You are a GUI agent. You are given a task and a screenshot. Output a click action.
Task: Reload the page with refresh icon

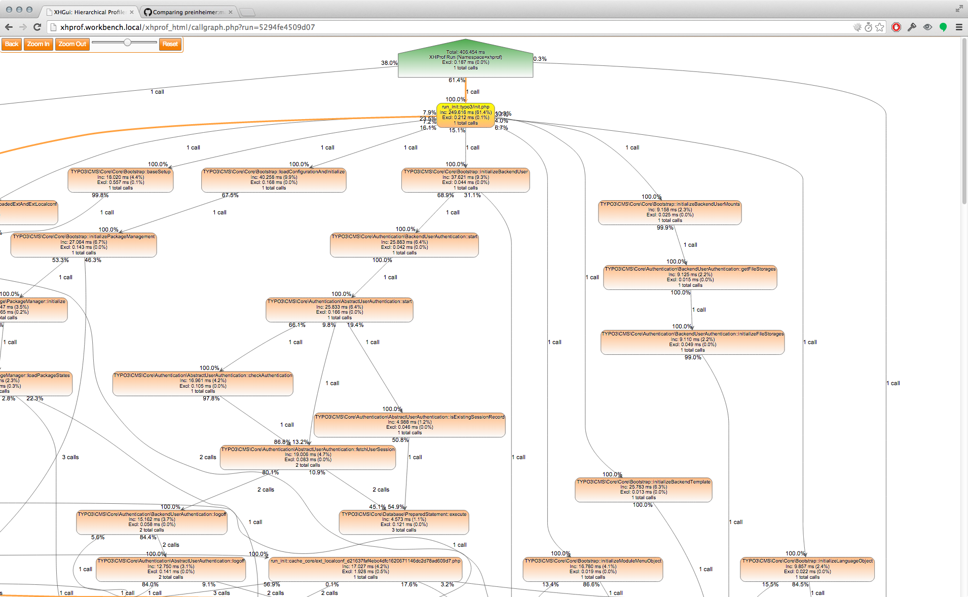click(37, 27)
